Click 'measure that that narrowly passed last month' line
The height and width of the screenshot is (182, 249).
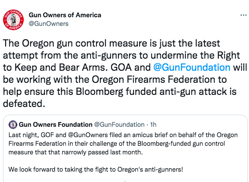(76, 152)
